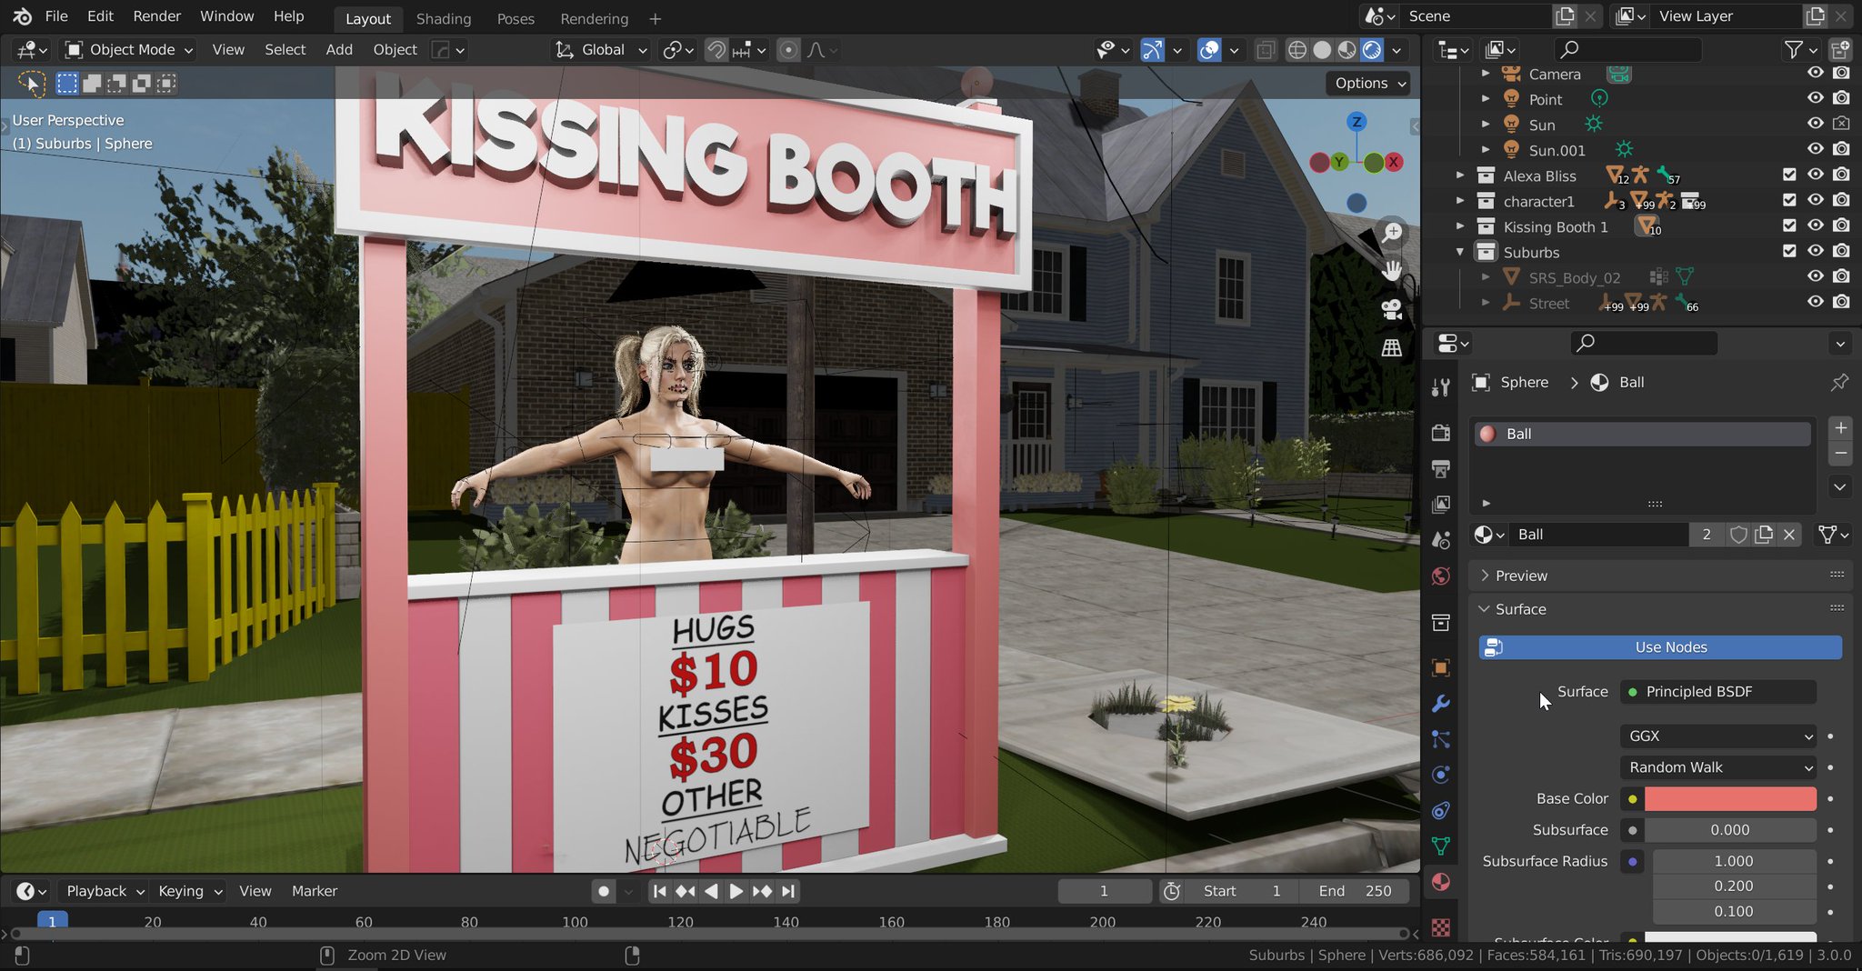The image size is (1862, 971).
Task: Open the Modifier Properties wrench icon
Action: click(1441, 703)
